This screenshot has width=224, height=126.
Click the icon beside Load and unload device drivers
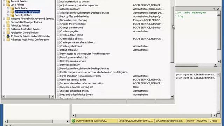58,94
